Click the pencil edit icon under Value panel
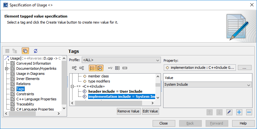 click(229, 112)
